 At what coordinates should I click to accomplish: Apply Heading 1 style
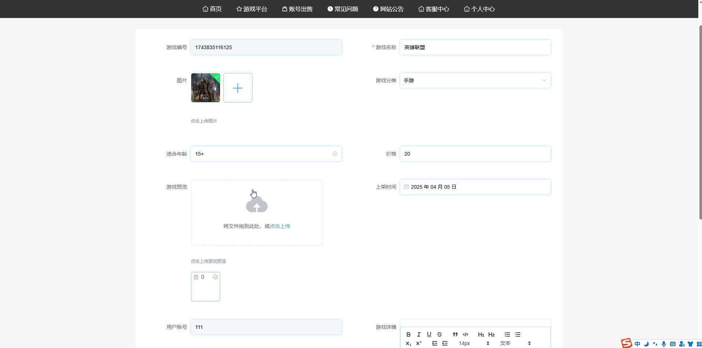coord(481,334)
